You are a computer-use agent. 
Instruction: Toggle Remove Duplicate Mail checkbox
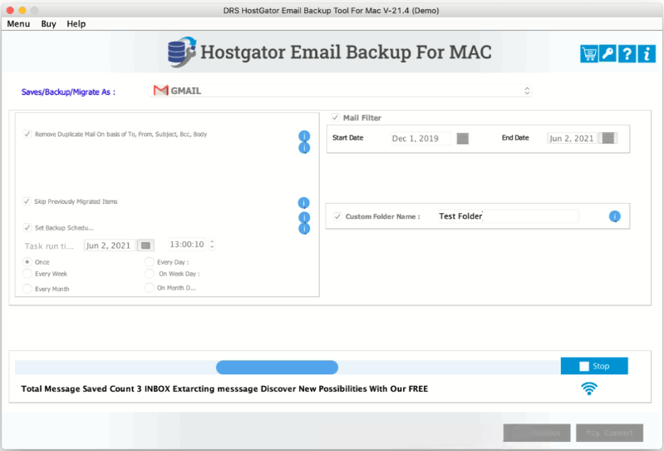(27, 134)
